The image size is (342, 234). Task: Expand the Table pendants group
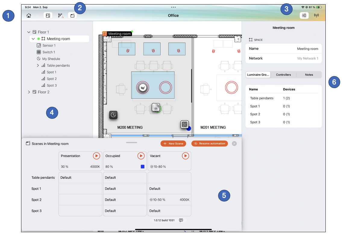pyautogui.click(x=38, y=65)
